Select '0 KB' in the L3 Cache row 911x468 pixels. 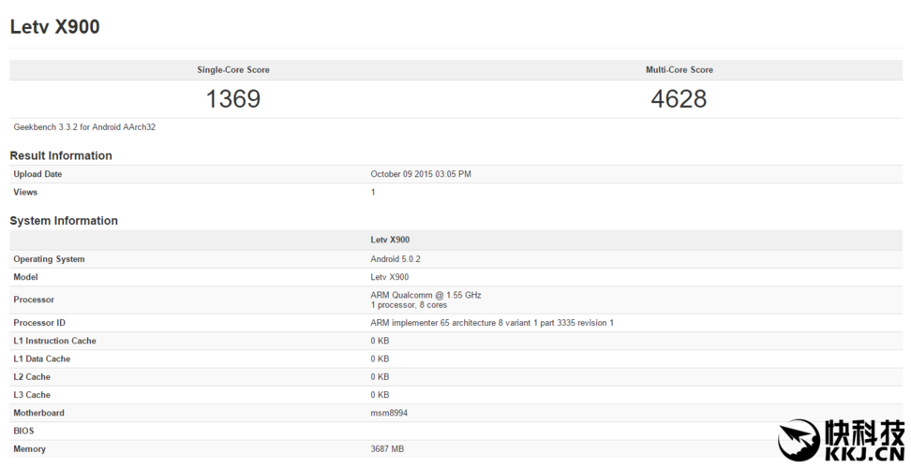point(380,394)
